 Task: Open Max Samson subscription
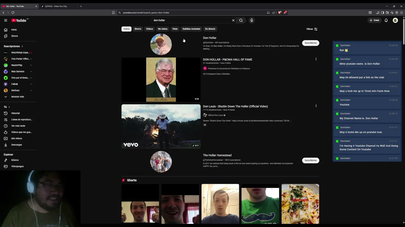18,72
